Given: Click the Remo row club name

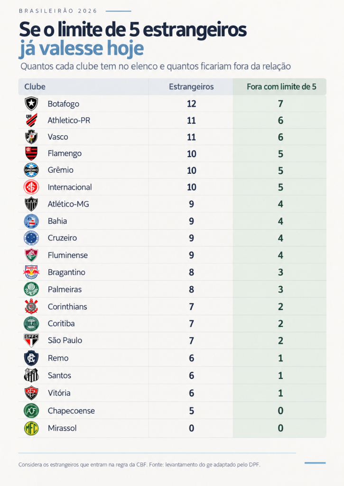Looking at the screenshot, I should pyautogui.click(x=58, y=358).
